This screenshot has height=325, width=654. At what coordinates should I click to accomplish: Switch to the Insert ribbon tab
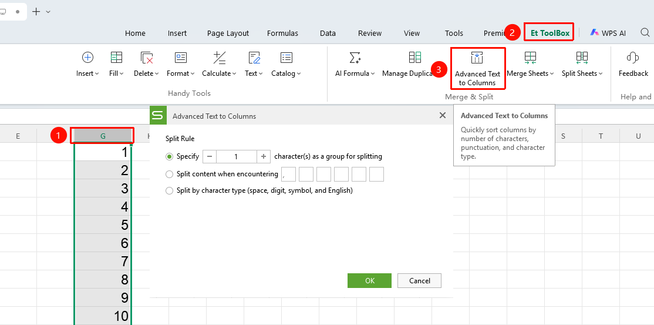[177, 33]
